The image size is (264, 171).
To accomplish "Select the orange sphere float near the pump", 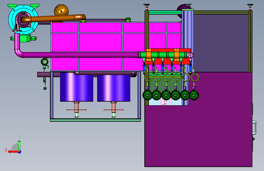I will tap(61, 10).
